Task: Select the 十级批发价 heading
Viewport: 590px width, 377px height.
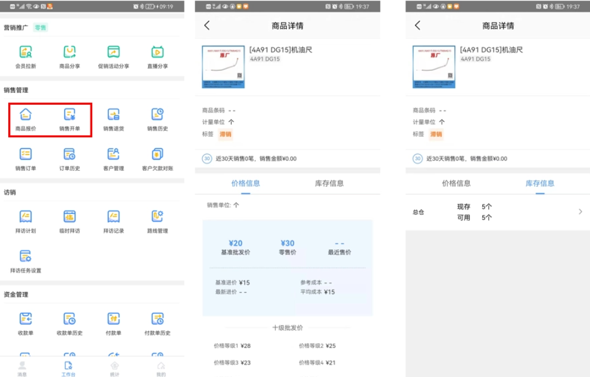Action: (x=288, y=328)
